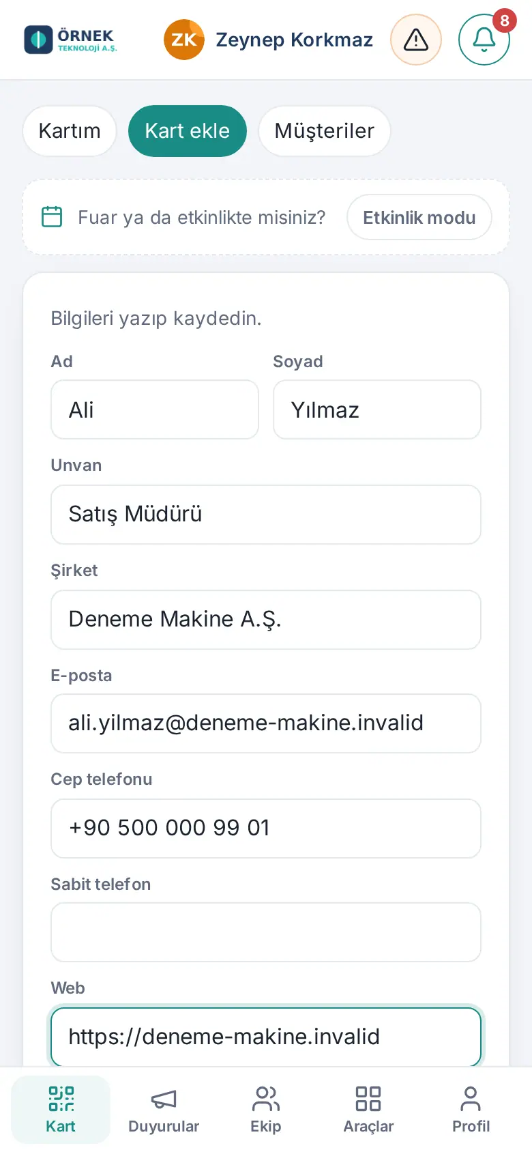The height and width of the screenshot is (1152, 532).
Task: Select the Kart ekle tab
Action: click(188, 131)
